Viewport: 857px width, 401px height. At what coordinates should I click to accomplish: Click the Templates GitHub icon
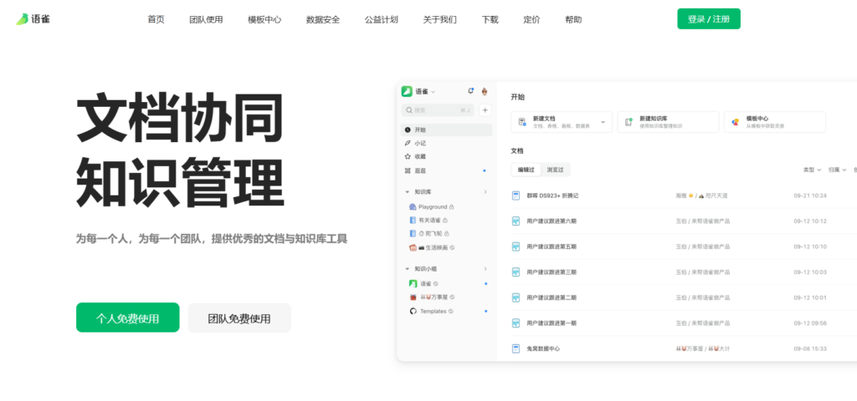click(x=413, y=311)
